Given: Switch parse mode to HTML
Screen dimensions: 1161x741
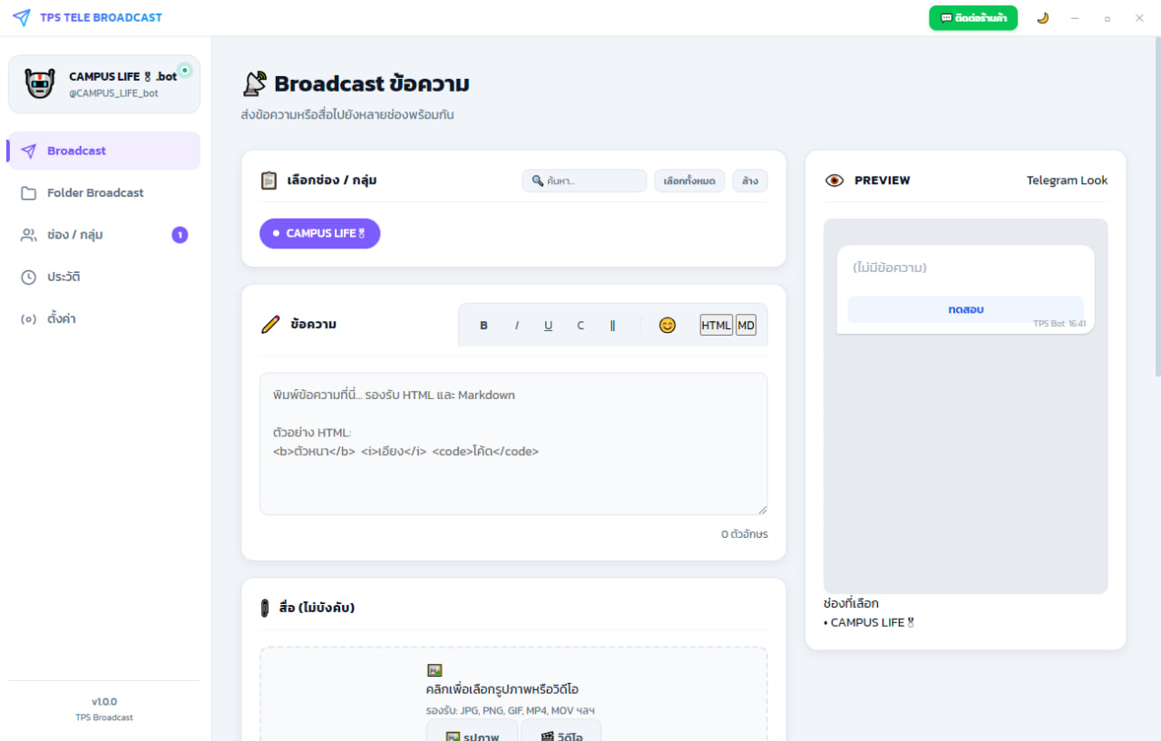Looking at the screenshot, I should [x=716, y=326].
